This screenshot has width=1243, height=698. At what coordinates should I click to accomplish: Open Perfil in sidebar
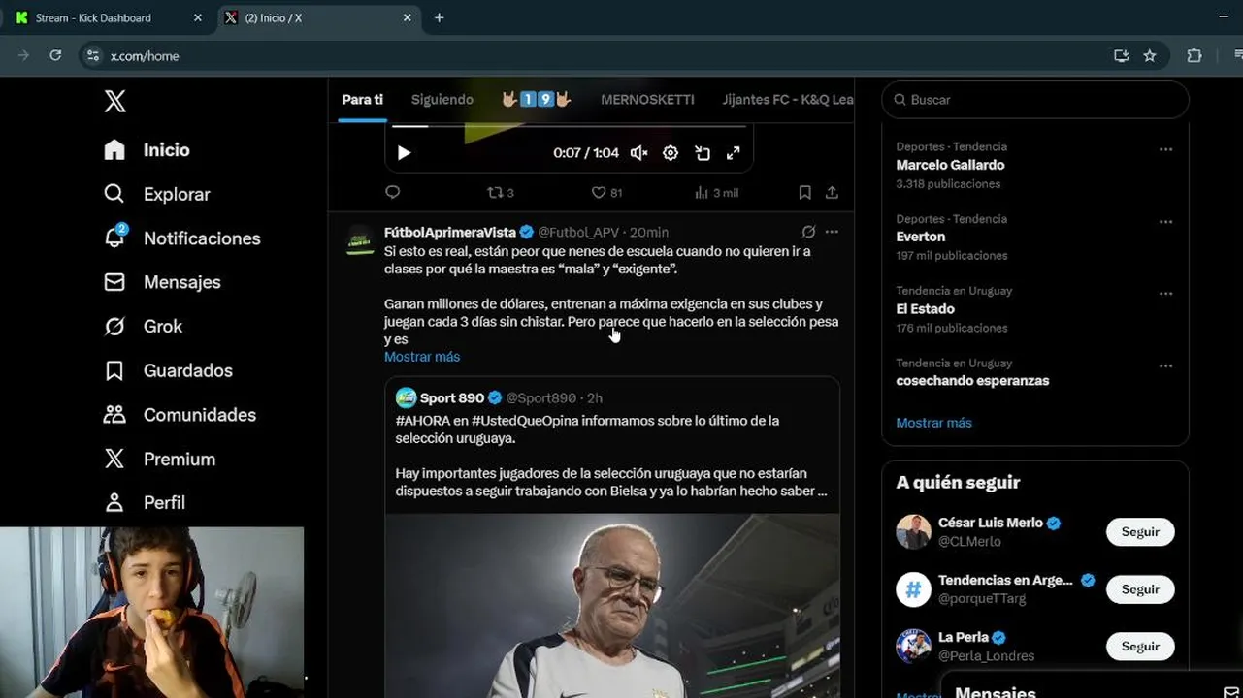click(144, 502)
